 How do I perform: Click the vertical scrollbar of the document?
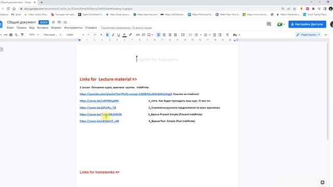pos(328,91)
